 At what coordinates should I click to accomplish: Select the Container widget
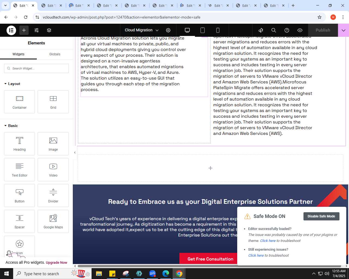(19, 102)
